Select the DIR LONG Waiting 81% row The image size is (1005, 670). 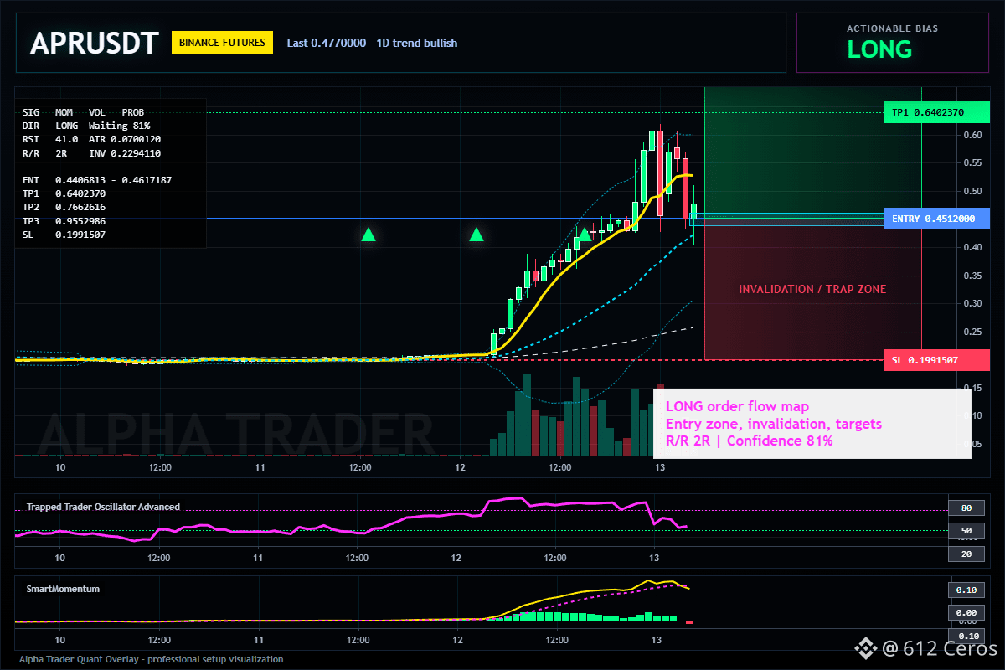(86, 125)
